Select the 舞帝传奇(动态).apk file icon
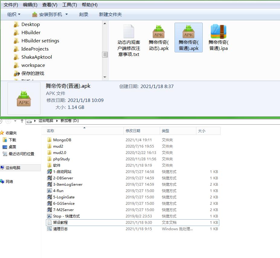Image resolution: width=280 pixels, height=258 pixels. tap(159, 31)
